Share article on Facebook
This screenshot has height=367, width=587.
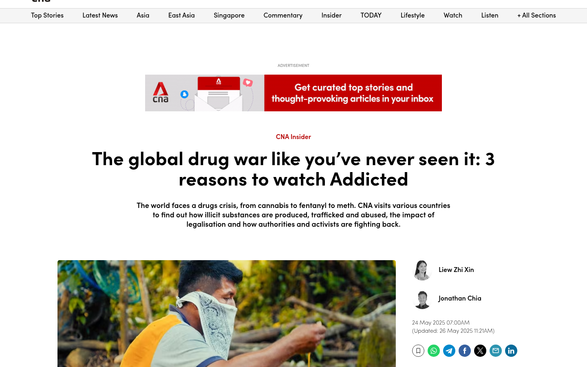464,351
